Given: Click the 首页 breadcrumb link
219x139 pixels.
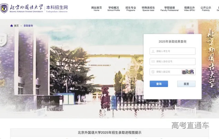Looking at the screenshot, I should [x=16, y=26].
